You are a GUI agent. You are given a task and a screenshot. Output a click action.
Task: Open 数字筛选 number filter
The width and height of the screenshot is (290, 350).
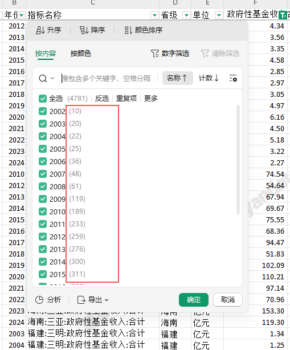[170, 54]
